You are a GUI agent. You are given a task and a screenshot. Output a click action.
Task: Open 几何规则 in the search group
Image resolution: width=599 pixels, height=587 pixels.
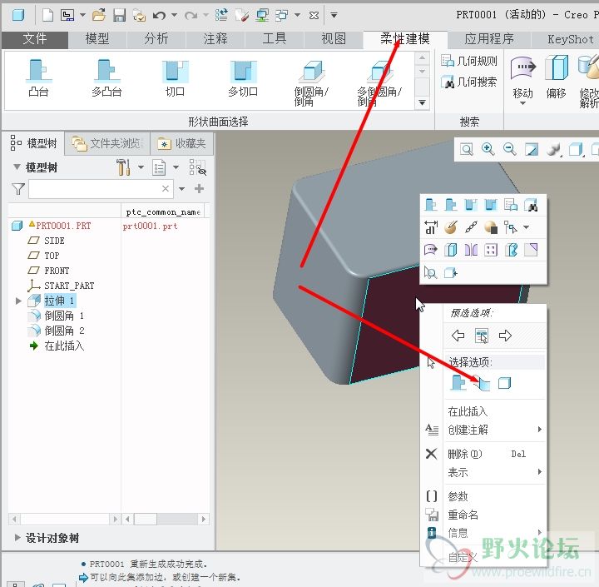click(469, 61)
